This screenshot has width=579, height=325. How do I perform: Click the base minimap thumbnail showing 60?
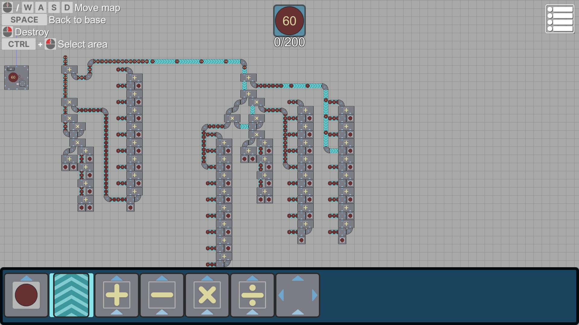pos(16,78)
